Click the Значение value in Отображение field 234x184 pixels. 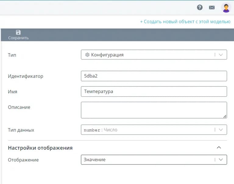[95, 160]
